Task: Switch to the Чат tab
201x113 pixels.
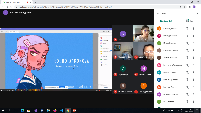Action: tap(189, 21)
